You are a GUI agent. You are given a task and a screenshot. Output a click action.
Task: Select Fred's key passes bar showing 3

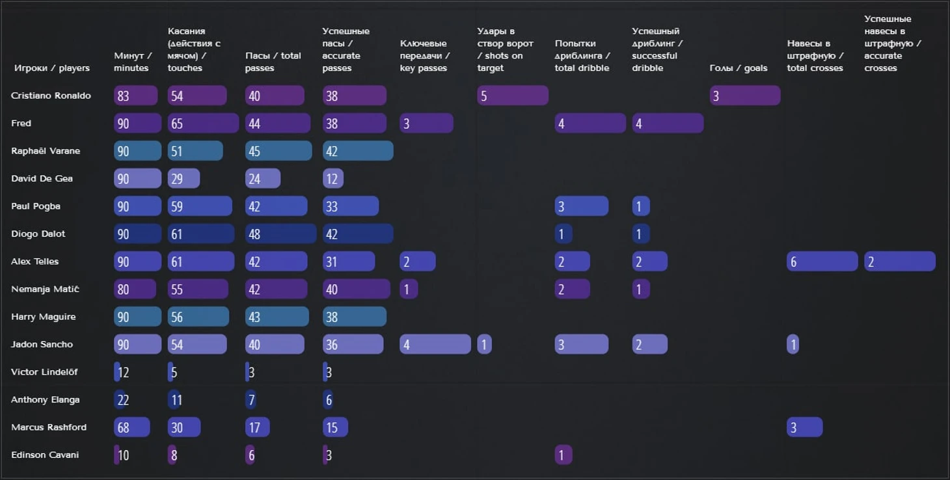pyautogui.click(x=427, y=123)
